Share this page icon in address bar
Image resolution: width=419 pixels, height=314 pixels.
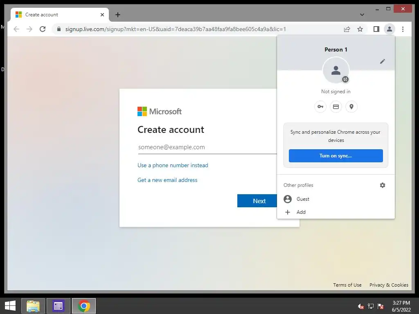pyautogui.click(x=347, y=29)
